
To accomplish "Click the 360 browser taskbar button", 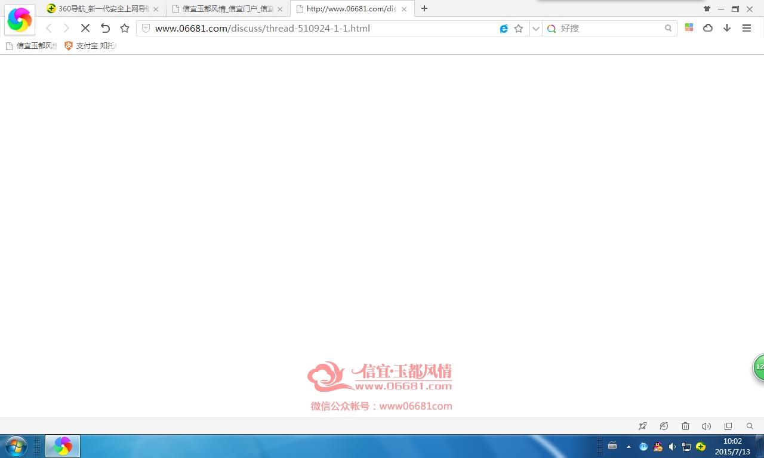I will click(x=63, y=446).
